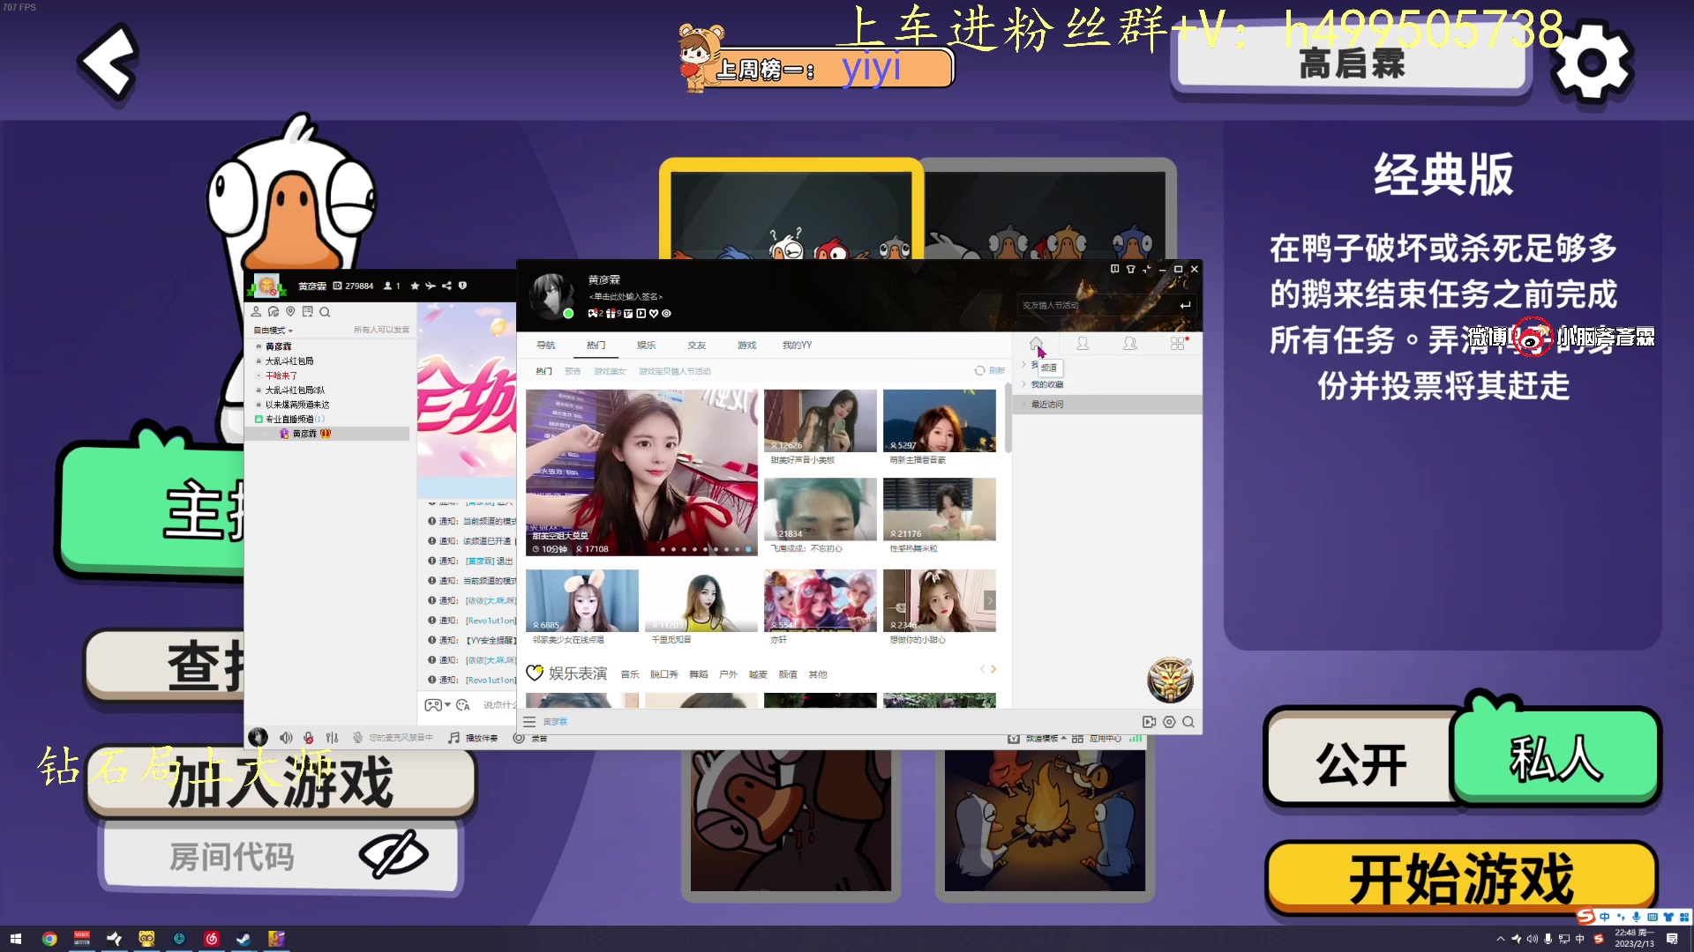Open the audio mixer sliders icon
This screenshot has width=1694, height=952.
click(332, 738)
